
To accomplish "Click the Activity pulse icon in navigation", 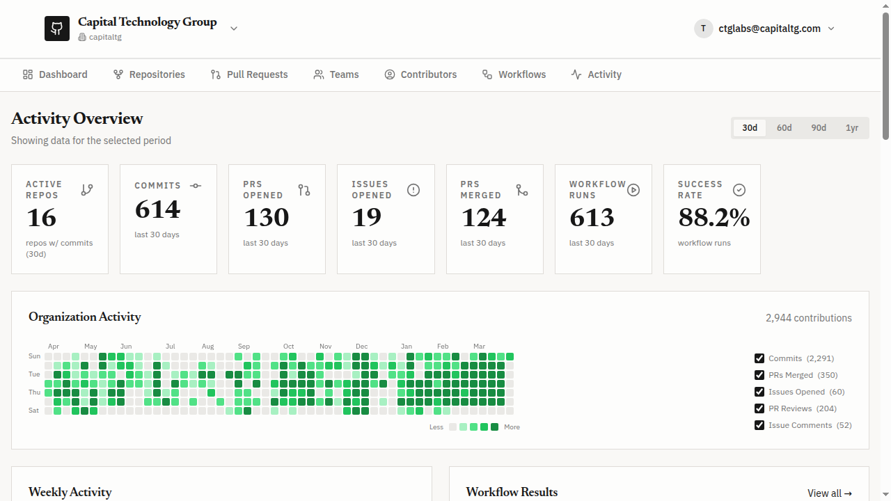I will (576, 74).
